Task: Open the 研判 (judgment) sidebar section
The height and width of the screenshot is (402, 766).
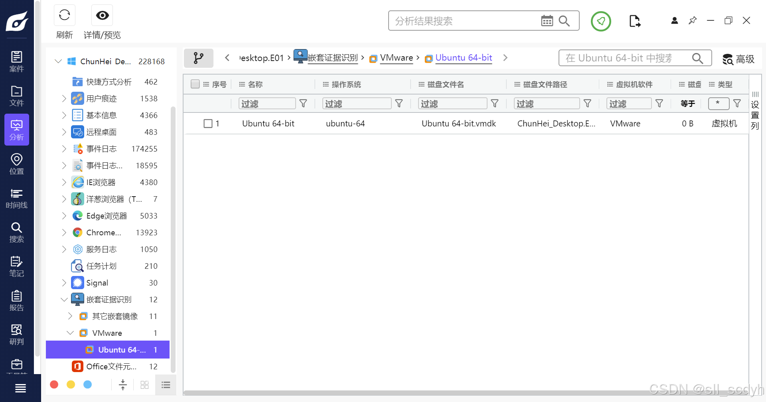Action: tap(17, 335)
